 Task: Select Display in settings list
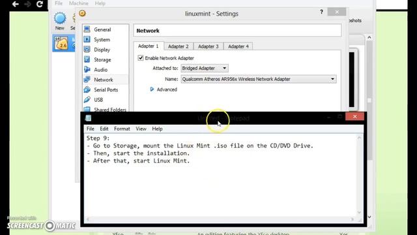[x=102, y=50]
